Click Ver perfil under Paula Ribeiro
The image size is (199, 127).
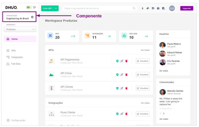(x=171, y=47)
